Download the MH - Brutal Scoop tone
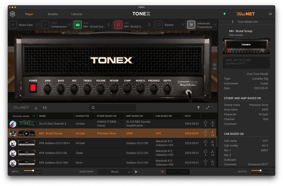The image size is (283, 186). coord(213,132)
